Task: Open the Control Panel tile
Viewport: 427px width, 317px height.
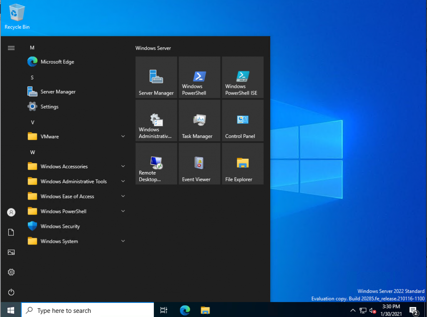Action: pos(243,120)
